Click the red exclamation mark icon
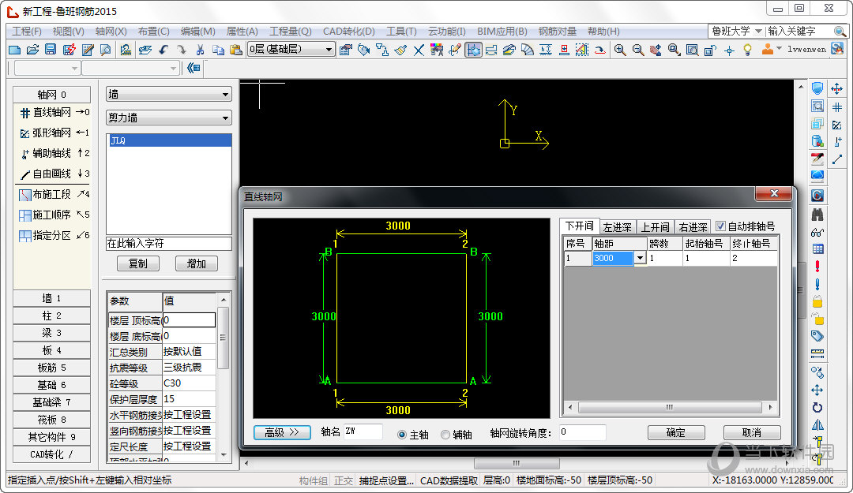853x493 pixels. pos(817,267)
